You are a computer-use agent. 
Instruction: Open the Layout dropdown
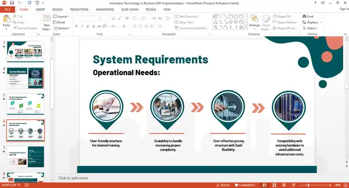61,16
